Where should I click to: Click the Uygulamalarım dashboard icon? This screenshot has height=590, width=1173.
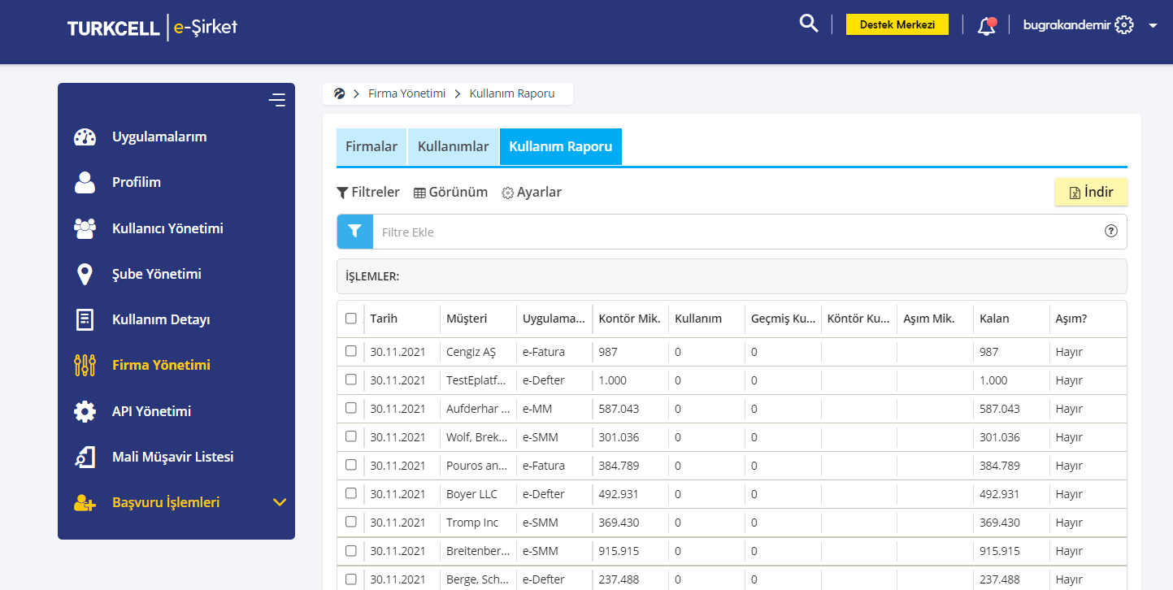(x=85, y=137)
